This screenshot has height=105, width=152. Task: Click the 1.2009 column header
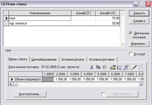pos(48,74)
